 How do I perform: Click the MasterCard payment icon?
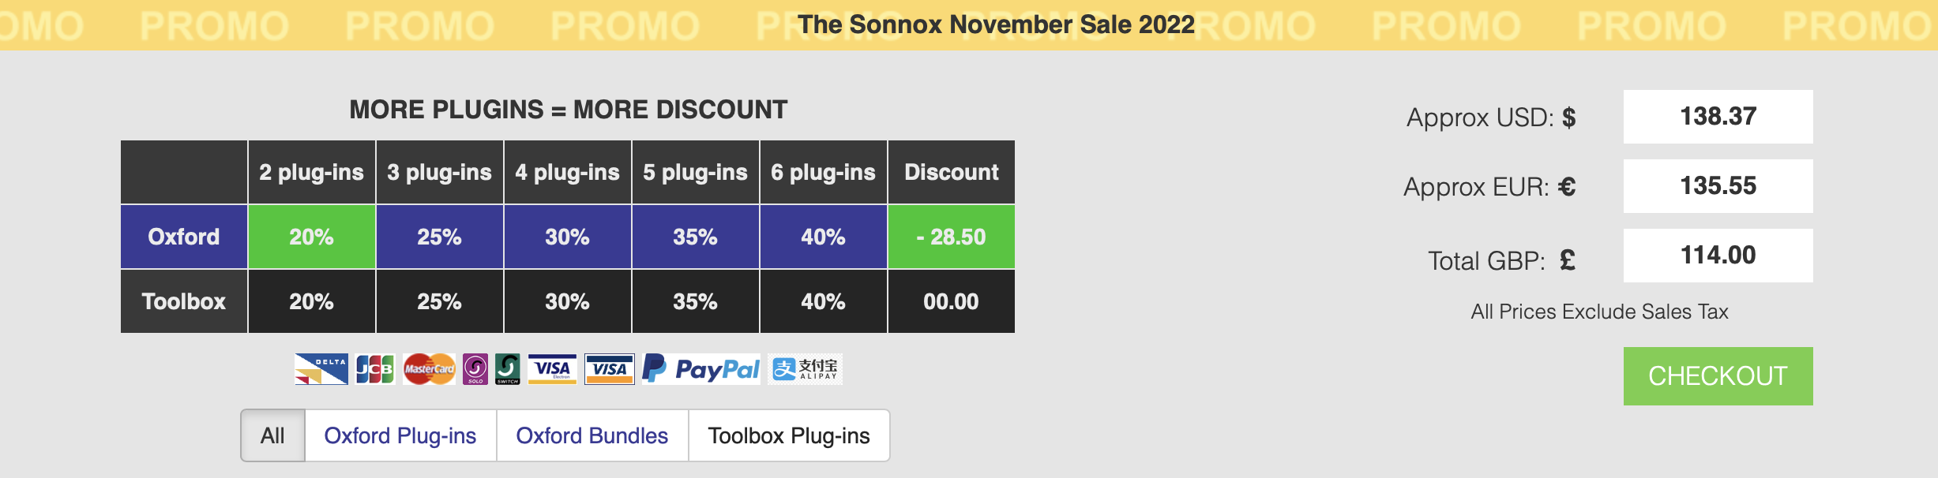tap(429, 369)
